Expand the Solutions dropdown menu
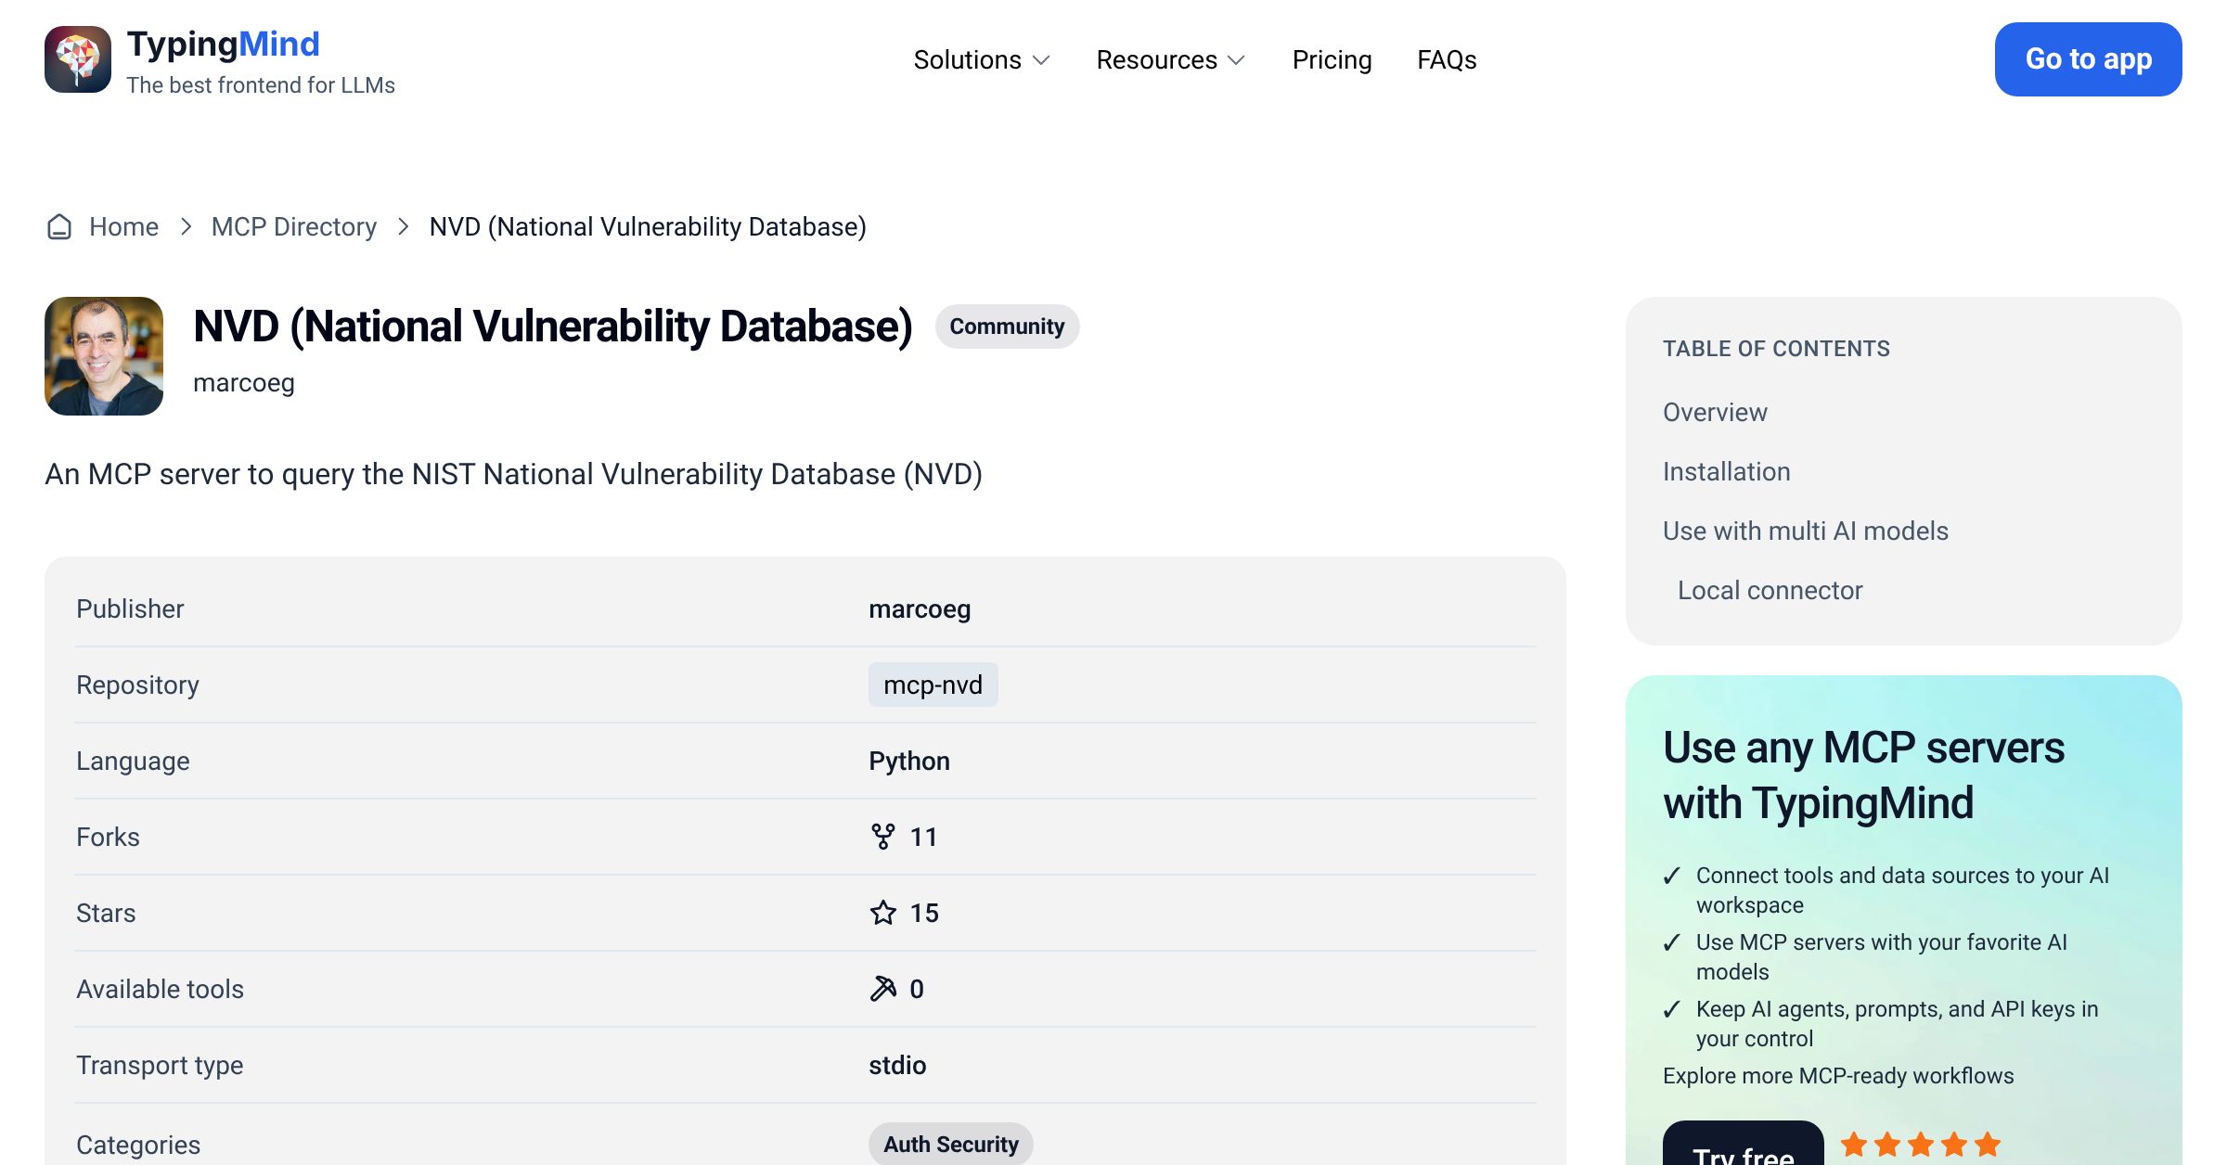The image size is (2227, 1165). coord(982,59)
